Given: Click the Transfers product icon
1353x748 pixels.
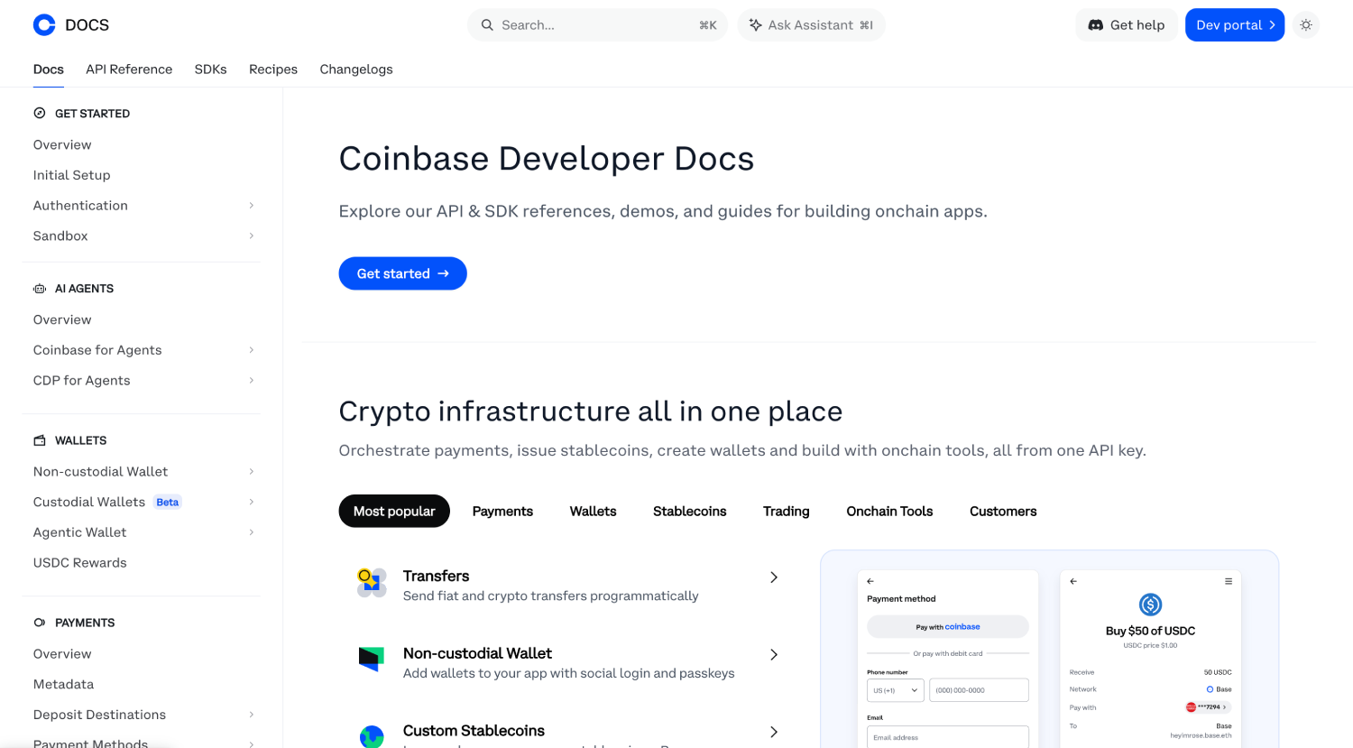Looking at the screenshot, I should click(x=372, y=583).
